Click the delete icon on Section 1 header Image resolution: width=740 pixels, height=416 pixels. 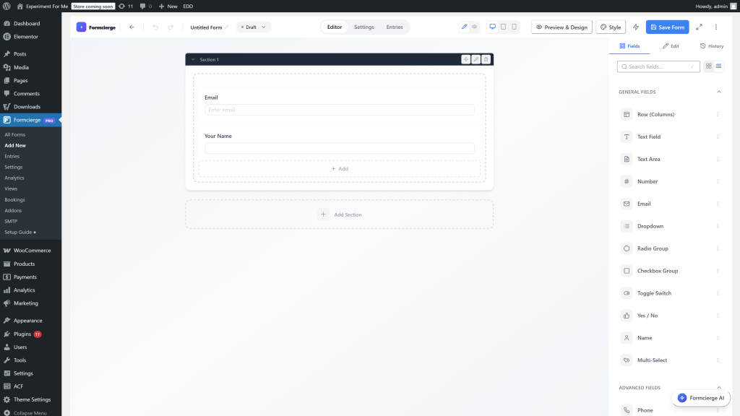(485, 59)
